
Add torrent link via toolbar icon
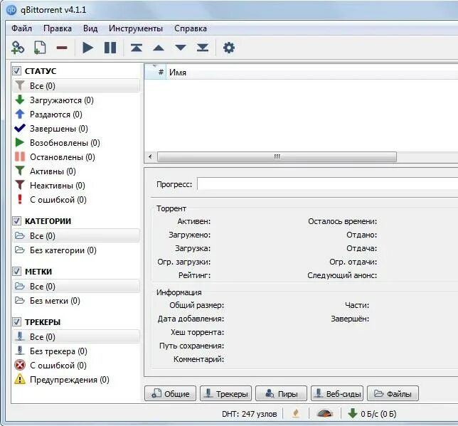coord(18,48)
